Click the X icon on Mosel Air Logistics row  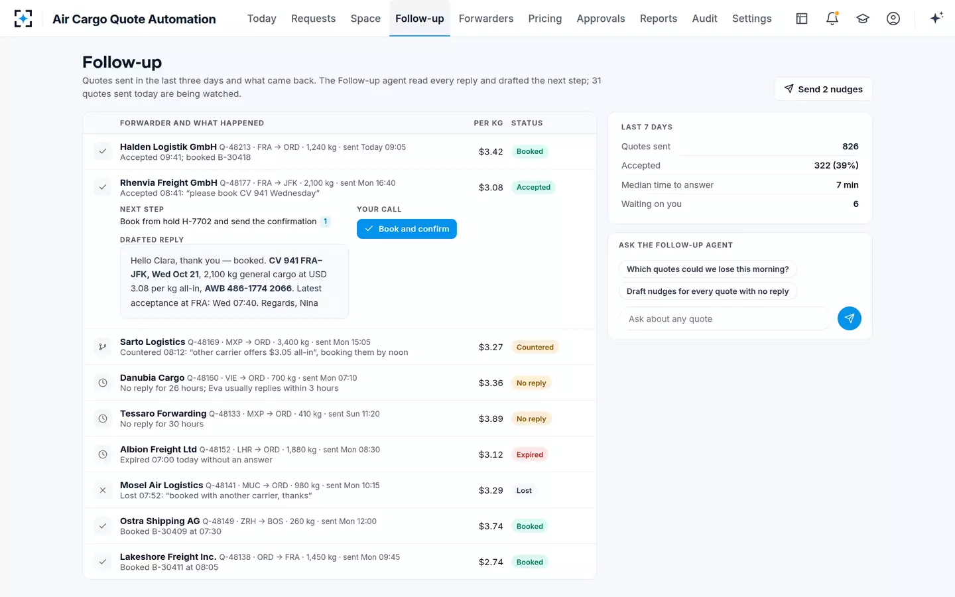tap(103, 490)
